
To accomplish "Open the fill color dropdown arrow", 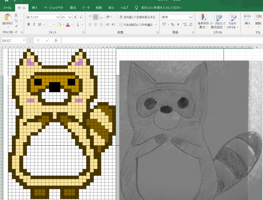I will [63, 25].
